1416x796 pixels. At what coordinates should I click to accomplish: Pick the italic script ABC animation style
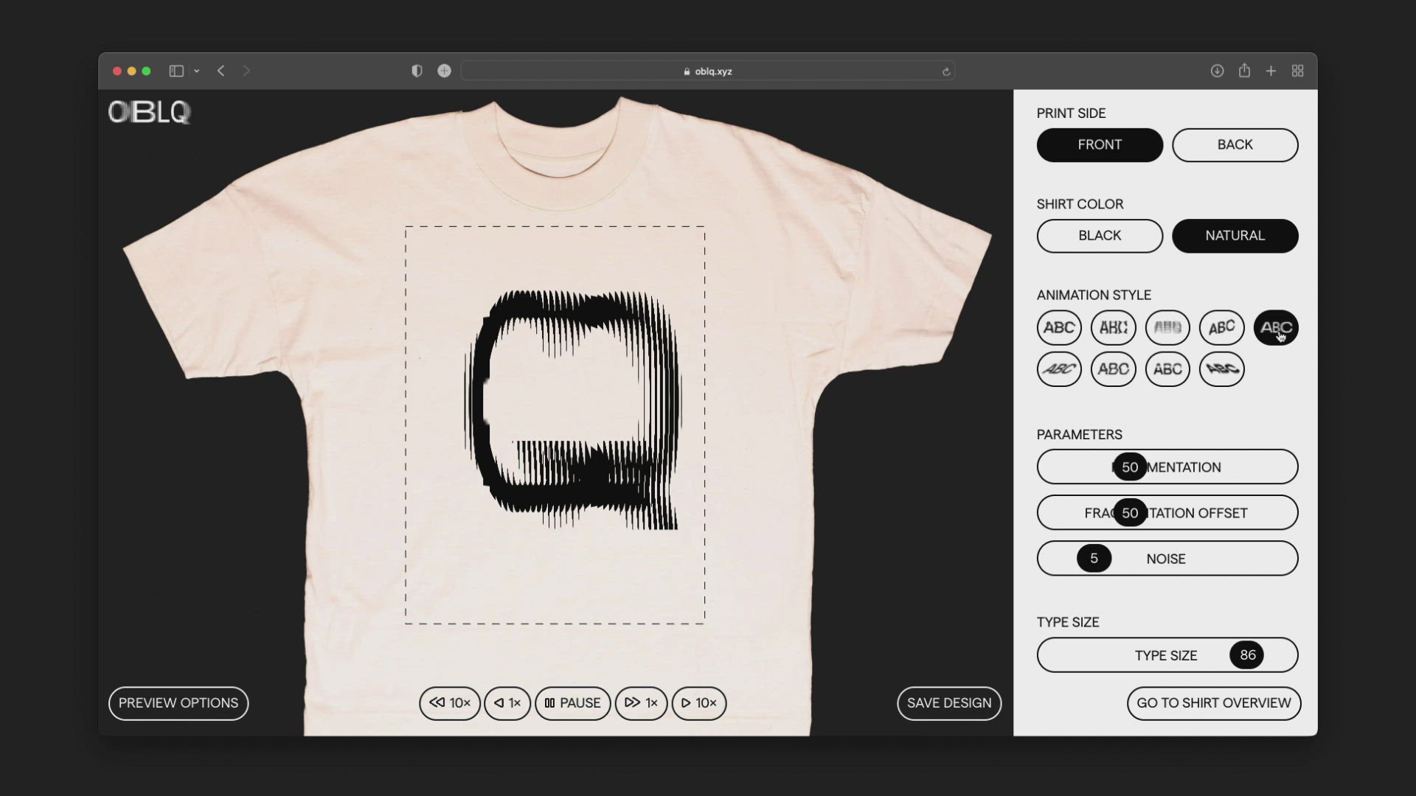point(1059,369)
